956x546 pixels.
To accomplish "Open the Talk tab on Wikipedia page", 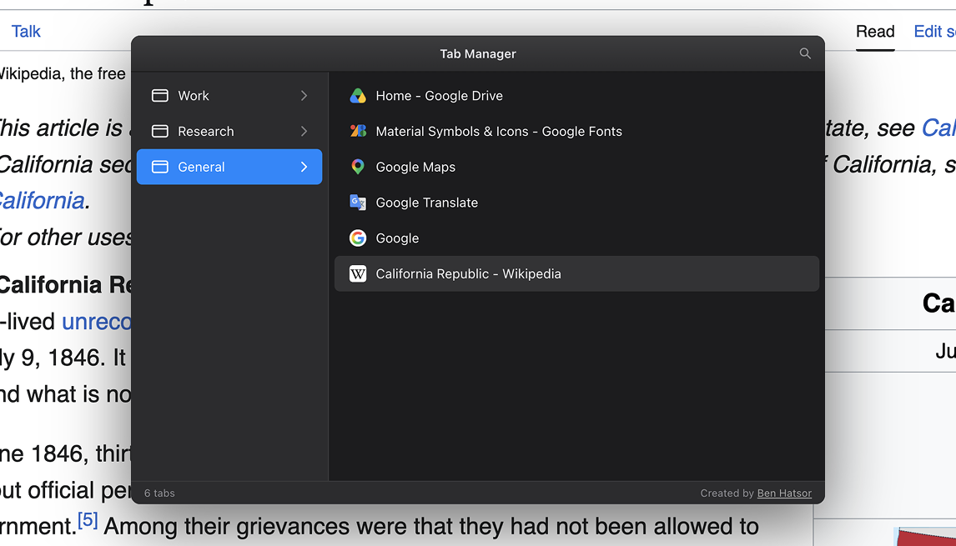I will tap(26, 31).
